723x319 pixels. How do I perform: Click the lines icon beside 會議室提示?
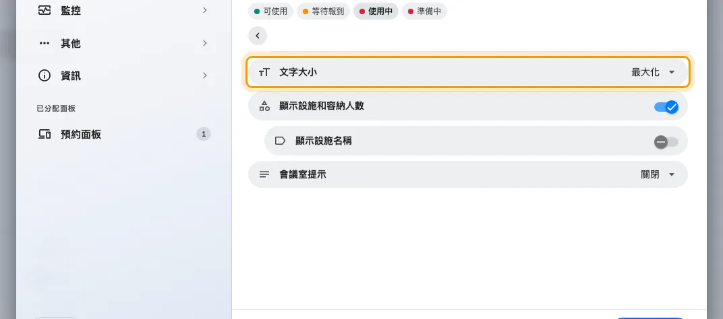264,174
